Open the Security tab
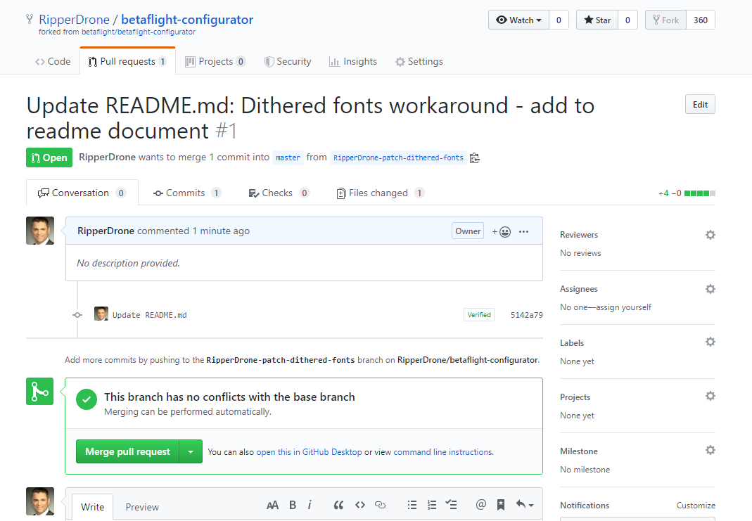This screenshot has width=752, height=521. [x=288, y=61]
